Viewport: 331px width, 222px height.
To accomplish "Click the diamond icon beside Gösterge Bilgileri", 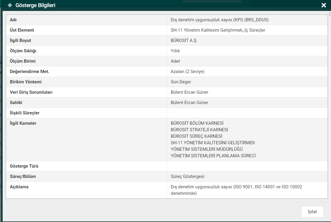I will tap(10, 5).
